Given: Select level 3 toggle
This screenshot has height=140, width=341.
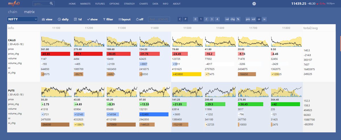Looking at the screenshot, I should (212, 19).
